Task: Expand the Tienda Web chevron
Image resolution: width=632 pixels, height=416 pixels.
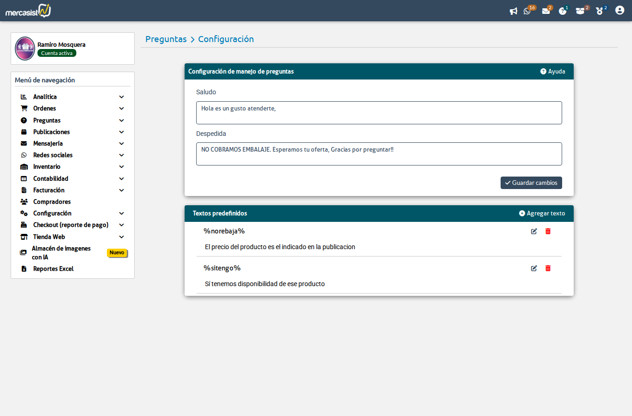Action: point(121,237)
